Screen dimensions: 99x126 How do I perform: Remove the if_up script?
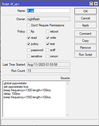click(86, 48)
